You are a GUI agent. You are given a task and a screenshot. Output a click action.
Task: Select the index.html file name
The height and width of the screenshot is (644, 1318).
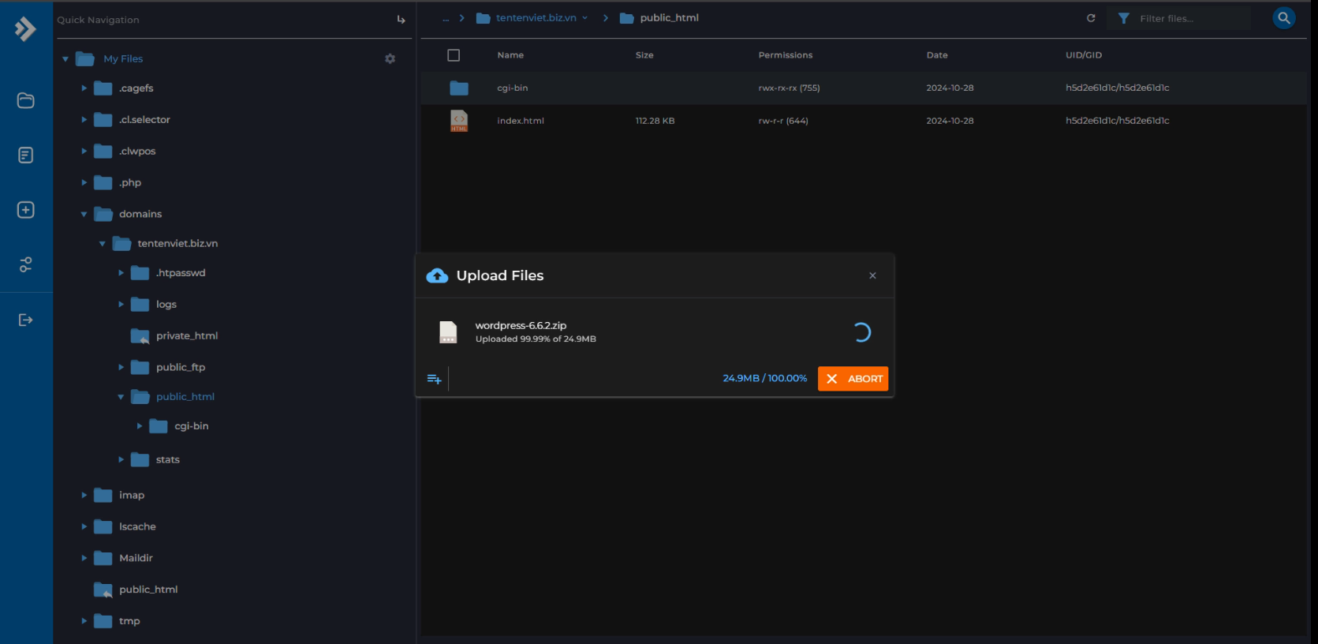pyautogui.click(x=521, y=121)
